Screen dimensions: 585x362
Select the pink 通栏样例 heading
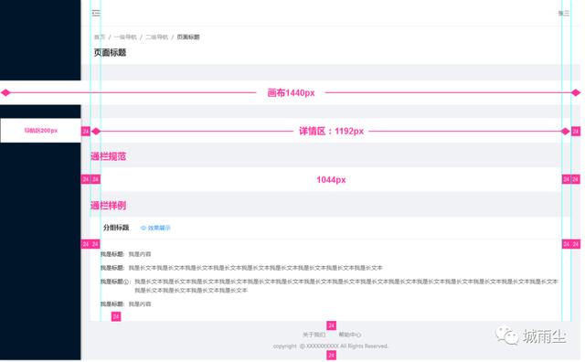108,206
